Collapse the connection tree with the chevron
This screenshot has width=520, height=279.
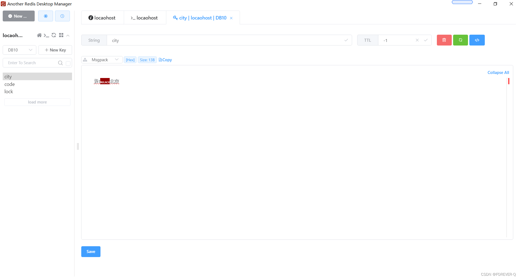pyautogui.click(x=68, y=35)
